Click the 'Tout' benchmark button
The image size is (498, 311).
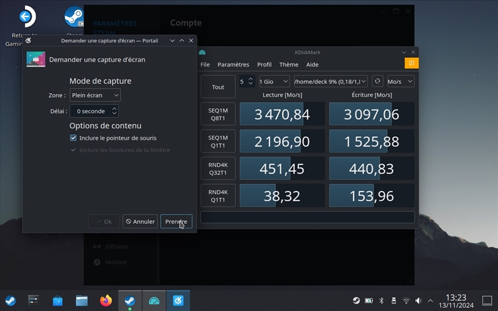pyautogui.click(x=218, y=87)
